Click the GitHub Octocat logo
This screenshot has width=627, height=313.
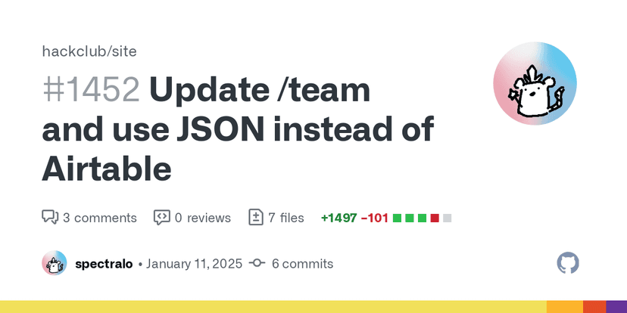[x=568, y=263]
